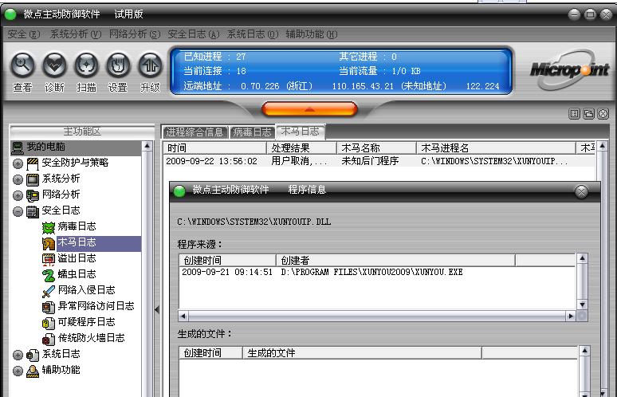Open the 辅助功能(H) menu

click(x=312, y=34)
